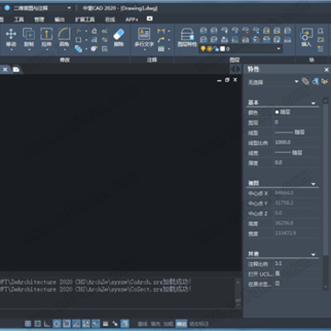331x331 pixels.
Task: Click the 颜色 随层 color swatch
Action: point(277,112)
